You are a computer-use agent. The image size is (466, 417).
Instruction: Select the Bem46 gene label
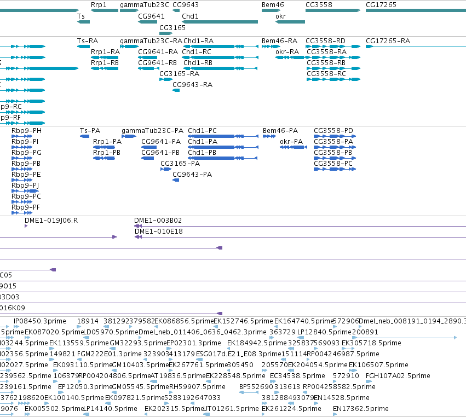click(x=273, y=5)
